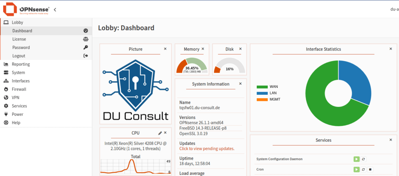
Task: Click the Reporting chart icon
Action: pos(6,64)
